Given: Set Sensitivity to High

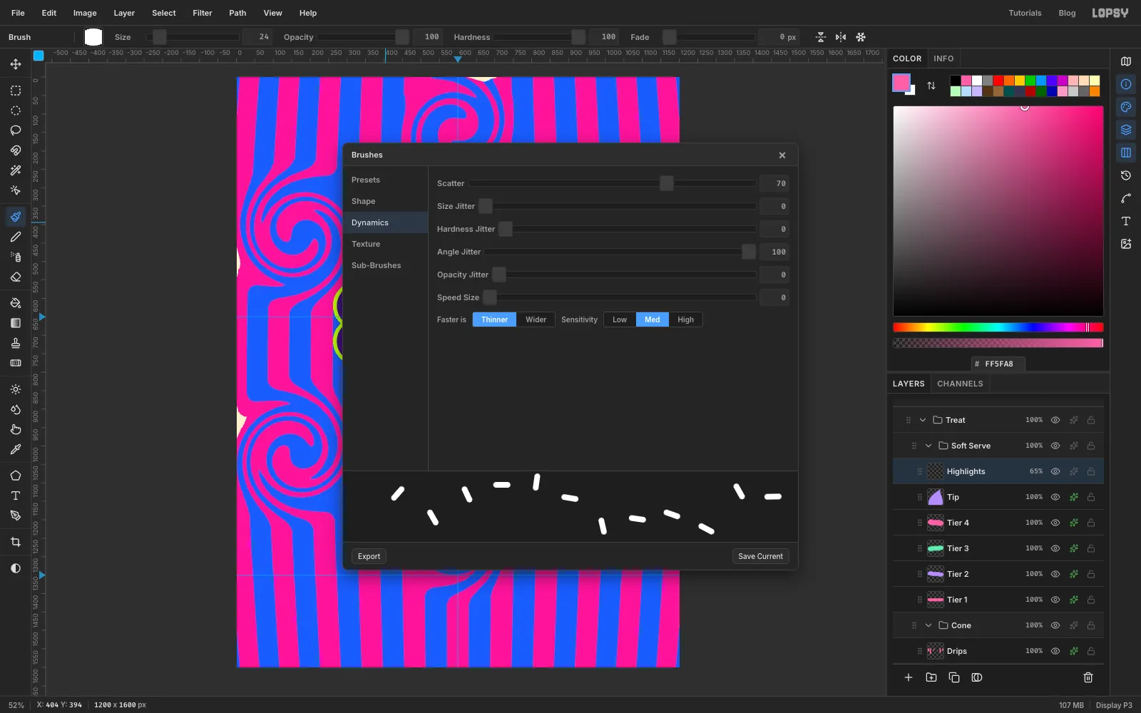Looking at the screenshot, I should pos(686,319).
